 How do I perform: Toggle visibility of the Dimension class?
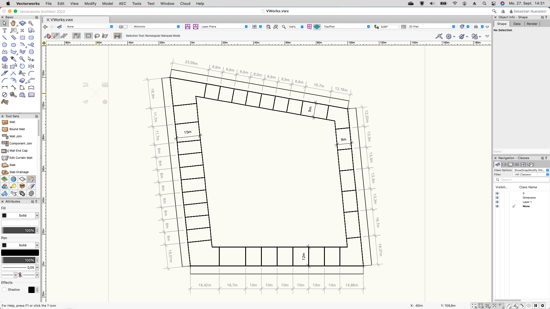(x=497, y=198)
